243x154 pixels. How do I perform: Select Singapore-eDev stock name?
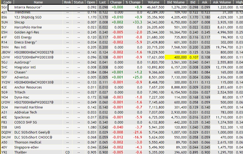(27, 147)
